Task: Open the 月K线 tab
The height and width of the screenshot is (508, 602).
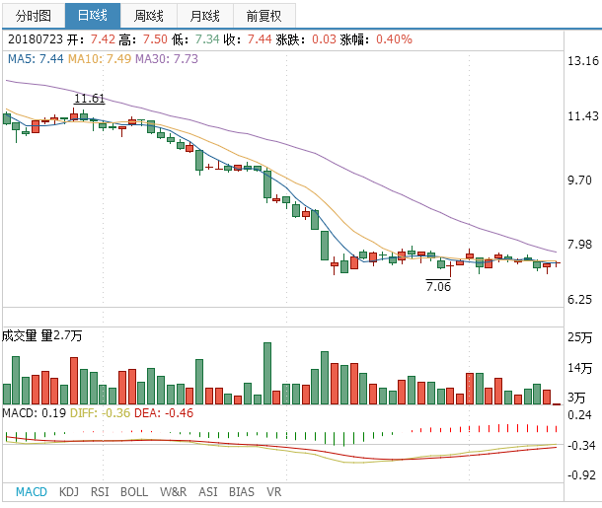Action: pyautogui.click(x=205, y=16)
